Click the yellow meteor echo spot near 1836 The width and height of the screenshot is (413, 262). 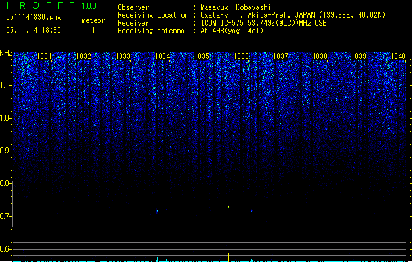click(x=228, y=207)
